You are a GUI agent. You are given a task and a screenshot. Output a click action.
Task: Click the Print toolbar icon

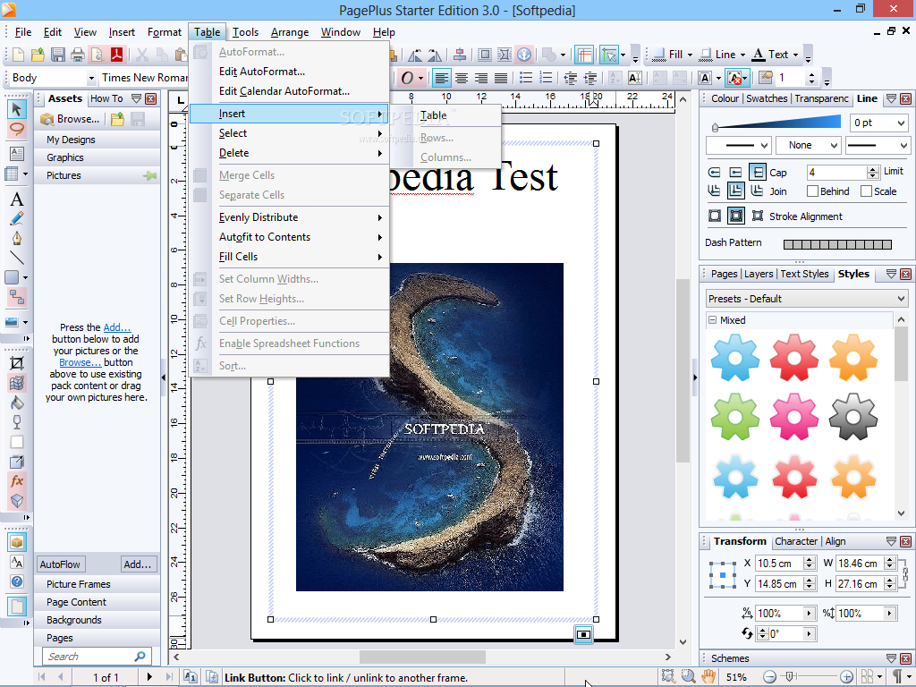point(78,55)
